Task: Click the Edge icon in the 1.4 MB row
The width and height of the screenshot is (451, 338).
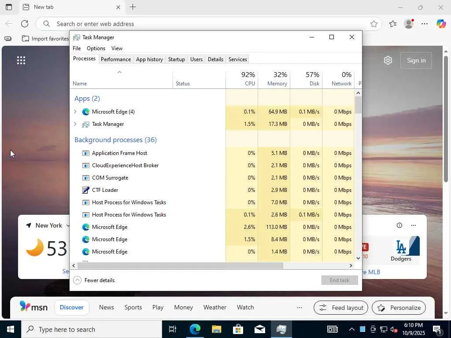Action: (86, 252)
